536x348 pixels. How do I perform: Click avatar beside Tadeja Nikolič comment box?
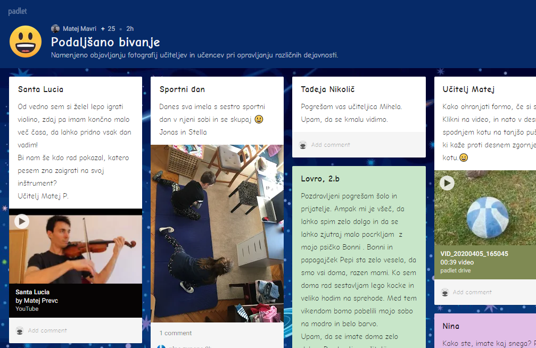pyautogui.click(x=303, y=145)
